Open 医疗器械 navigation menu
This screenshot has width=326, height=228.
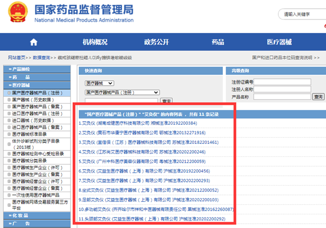click(x=279, y=42)
